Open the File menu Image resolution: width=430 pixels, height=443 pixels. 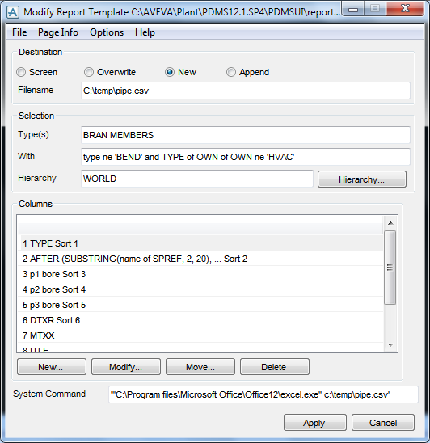19,32
